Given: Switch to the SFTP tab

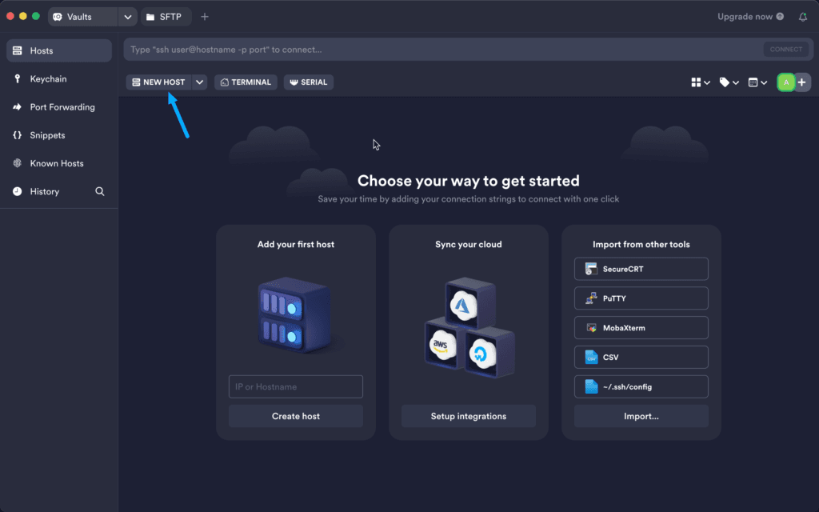Looking at the screenshot, I should pos(166,17).
